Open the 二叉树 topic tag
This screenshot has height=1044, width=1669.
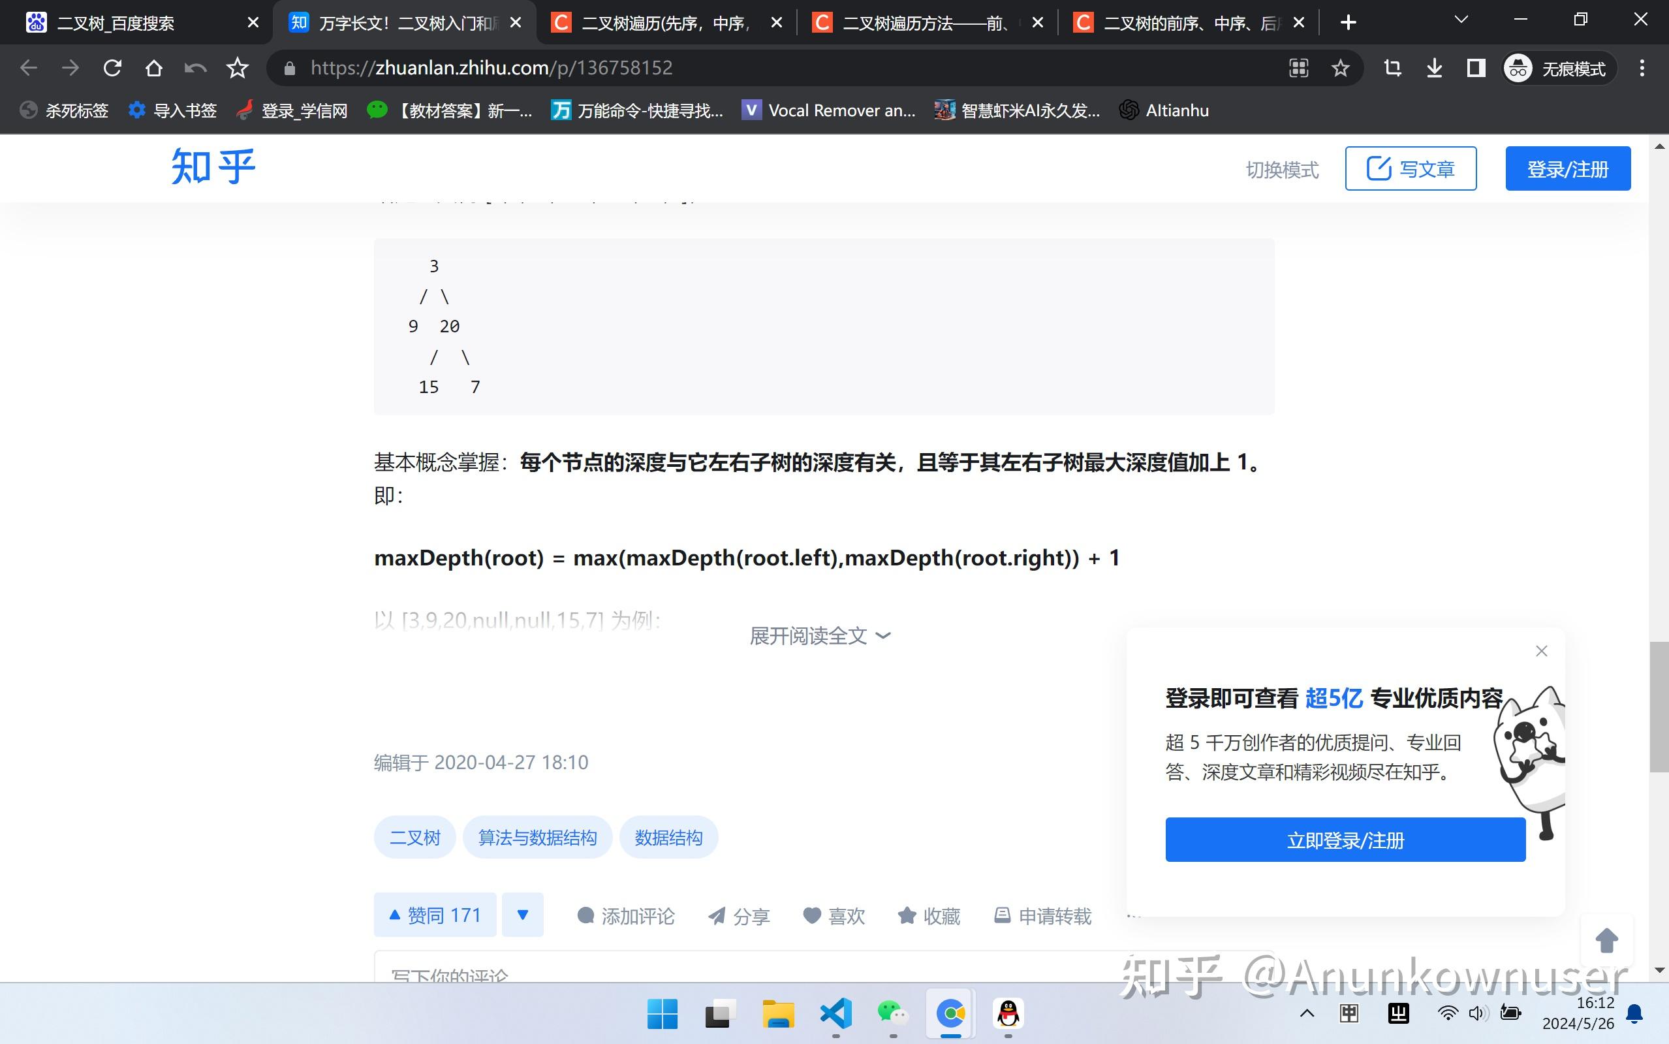(x=415, y=837)
